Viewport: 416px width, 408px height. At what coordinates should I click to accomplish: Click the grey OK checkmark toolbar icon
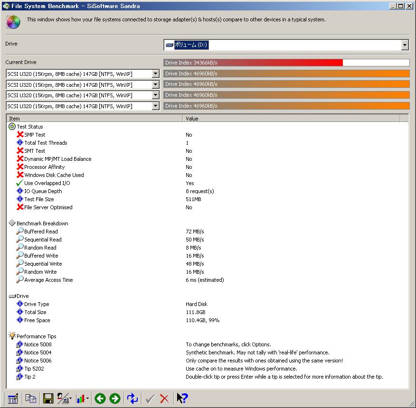150,399
